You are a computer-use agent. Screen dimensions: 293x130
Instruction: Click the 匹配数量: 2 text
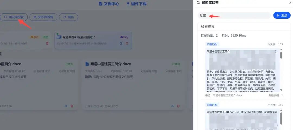[209, 35]
